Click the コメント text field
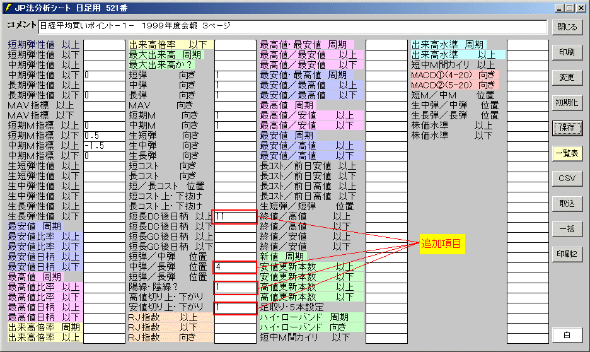590x352 pixels. (292, 26)
